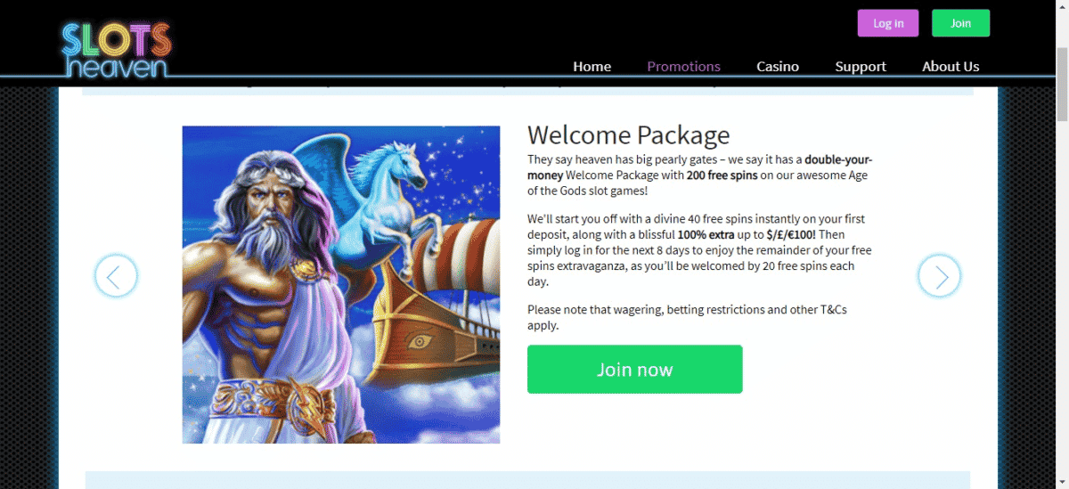
Task: Open the Casino menu item
Action: pyautogui.click(x=778, y=66)
